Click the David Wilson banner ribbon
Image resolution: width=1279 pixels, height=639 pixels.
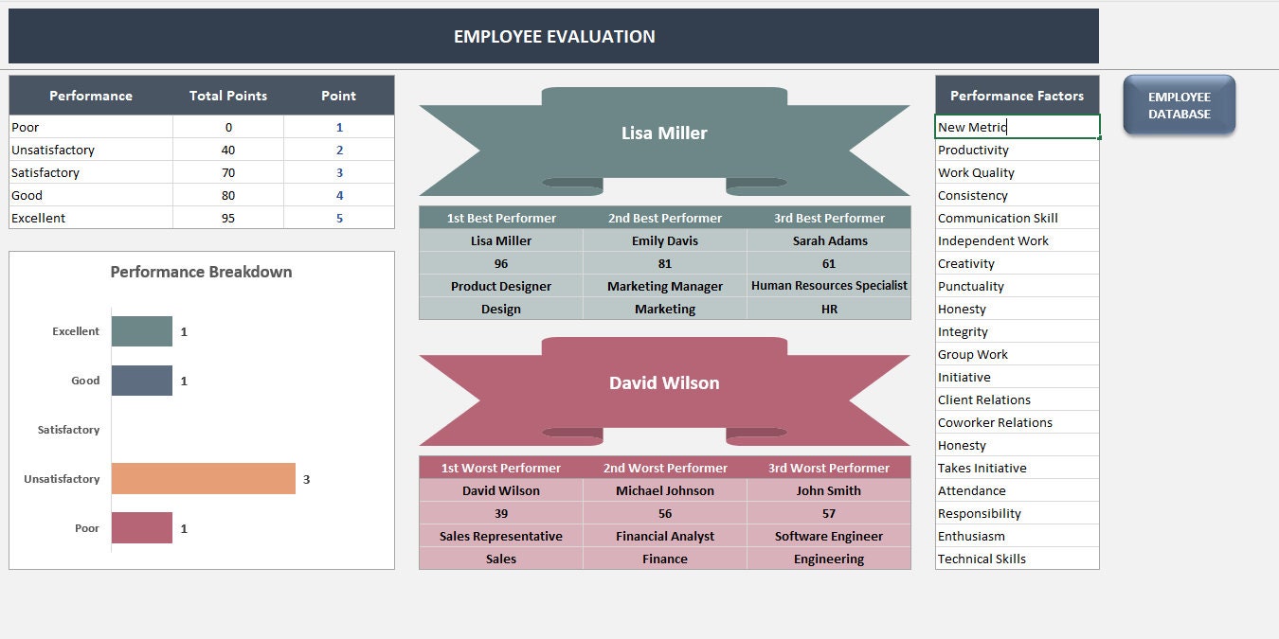tap(664, 383)
